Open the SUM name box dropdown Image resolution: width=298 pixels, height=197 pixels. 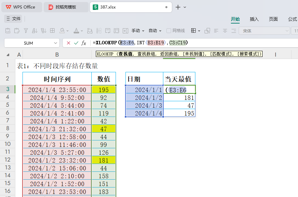point(56,43)
